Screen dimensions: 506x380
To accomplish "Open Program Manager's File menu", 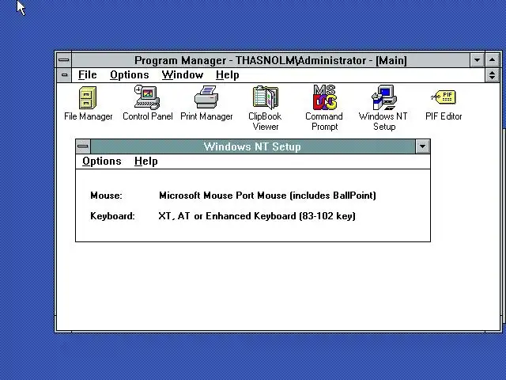I will tap(88, 75).
